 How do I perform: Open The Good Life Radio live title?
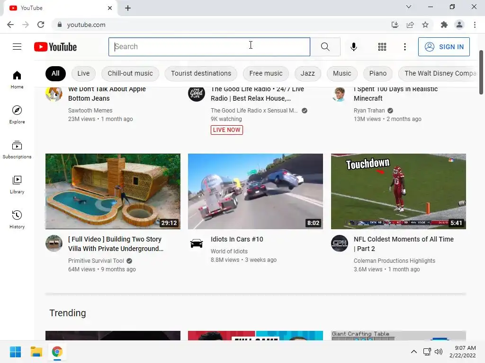click(257, 94)
